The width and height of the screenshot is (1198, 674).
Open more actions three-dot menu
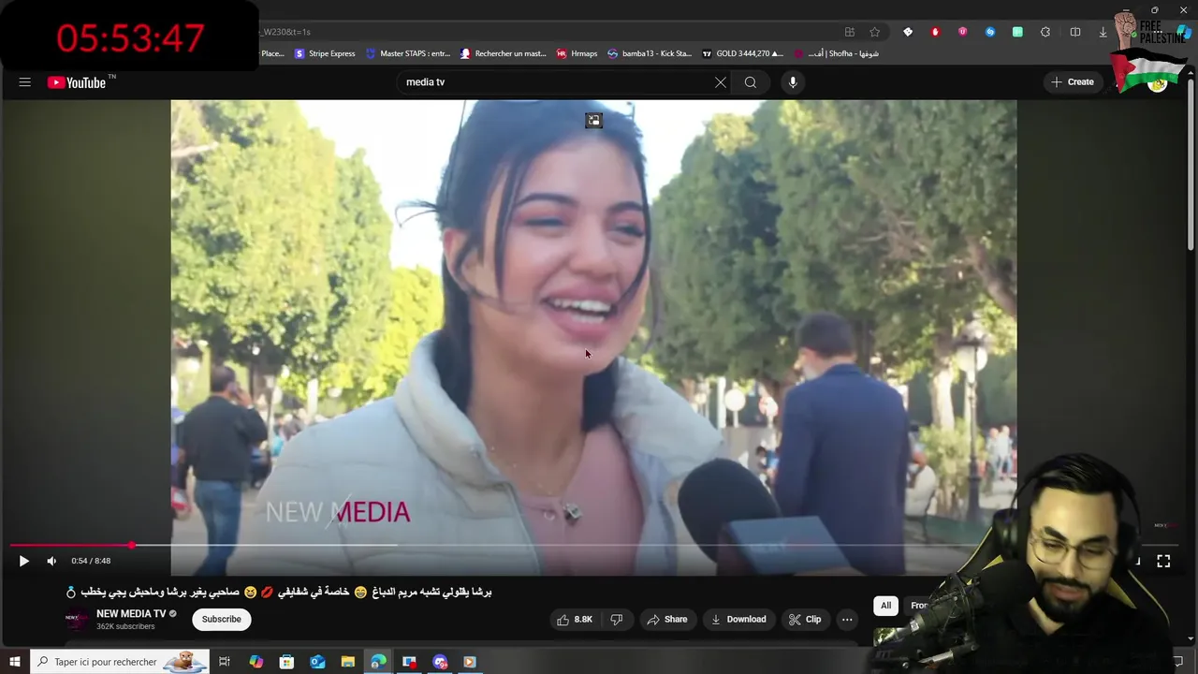click(847, 619)
